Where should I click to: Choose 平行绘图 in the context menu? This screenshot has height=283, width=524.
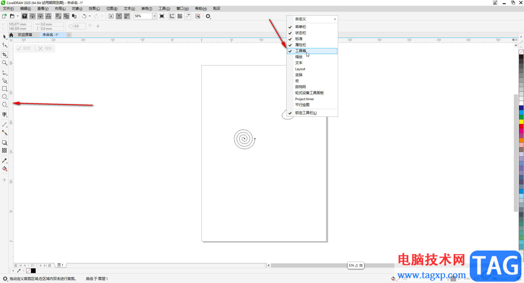(x=312, y=105)
